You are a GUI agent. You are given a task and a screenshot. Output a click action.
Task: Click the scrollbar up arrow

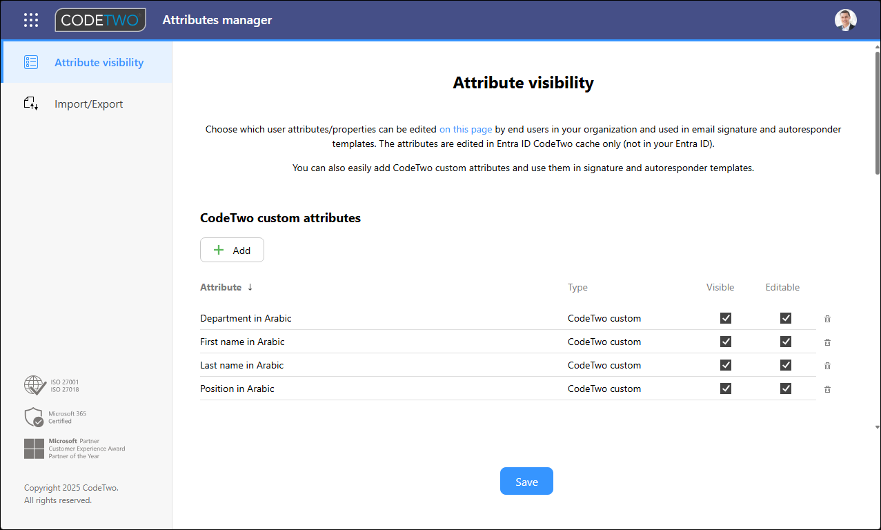click(877, 46)
